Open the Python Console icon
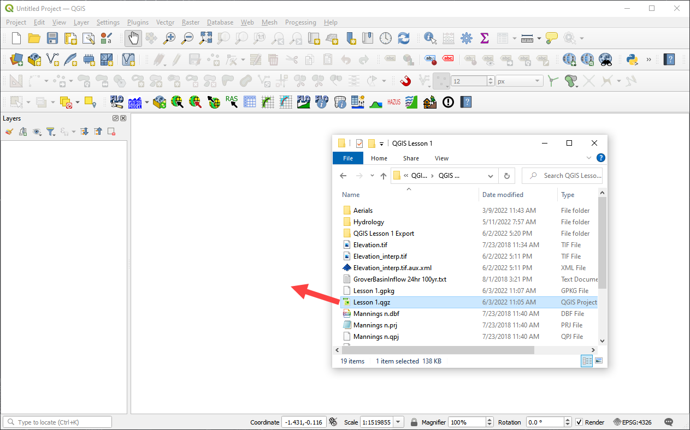The width and height of the screenshot is (690, 430). pos(633,59)
